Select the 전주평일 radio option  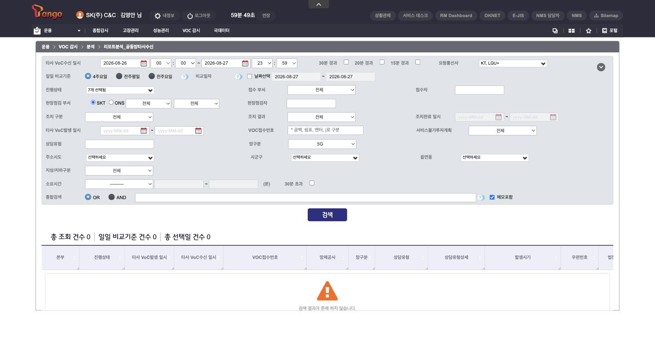coord(119,76)
